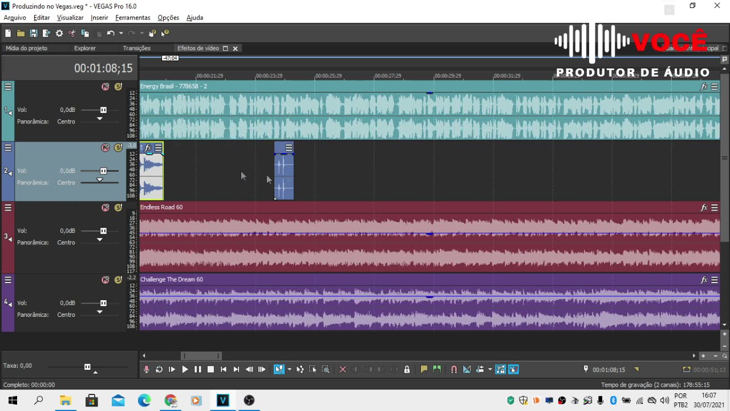Switch to the Transições tab
Viewport: 730px width, 411px height.
(x=137, y=49)
